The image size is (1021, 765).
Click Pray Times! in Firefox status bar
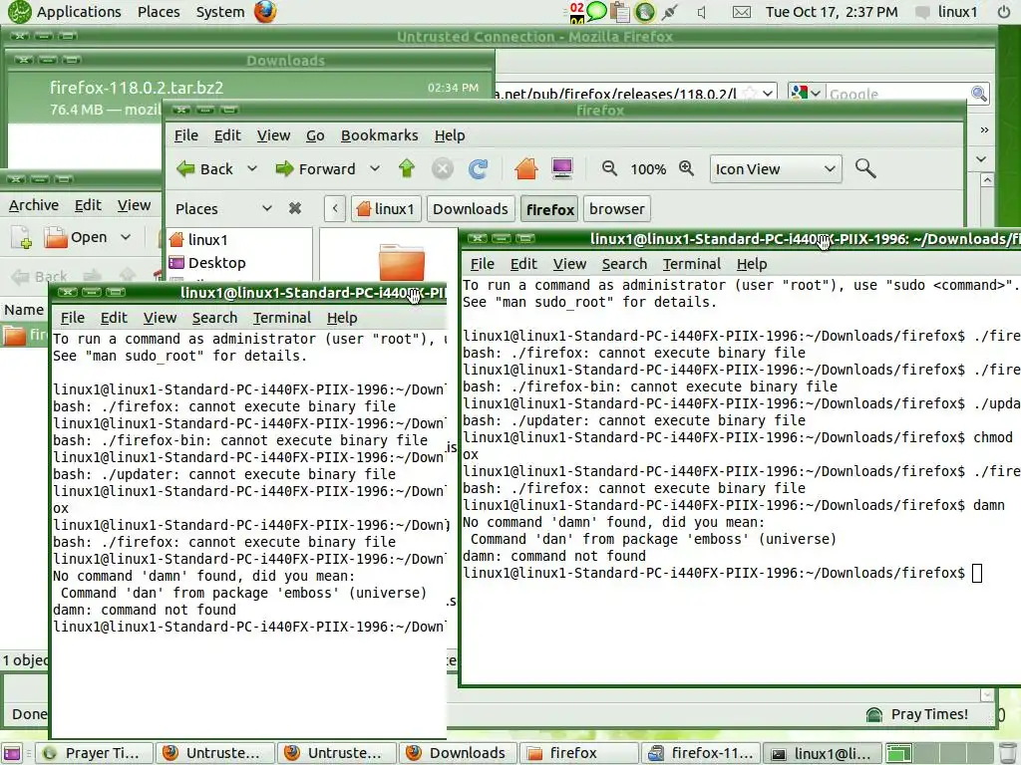[x=917, y=714]
